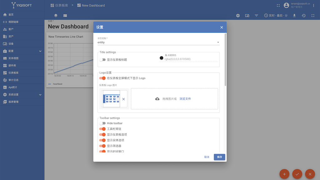This screenshot has height=180, width=320.
Task: Toggle 显示筛选器 switch
Action: (102, 146)
